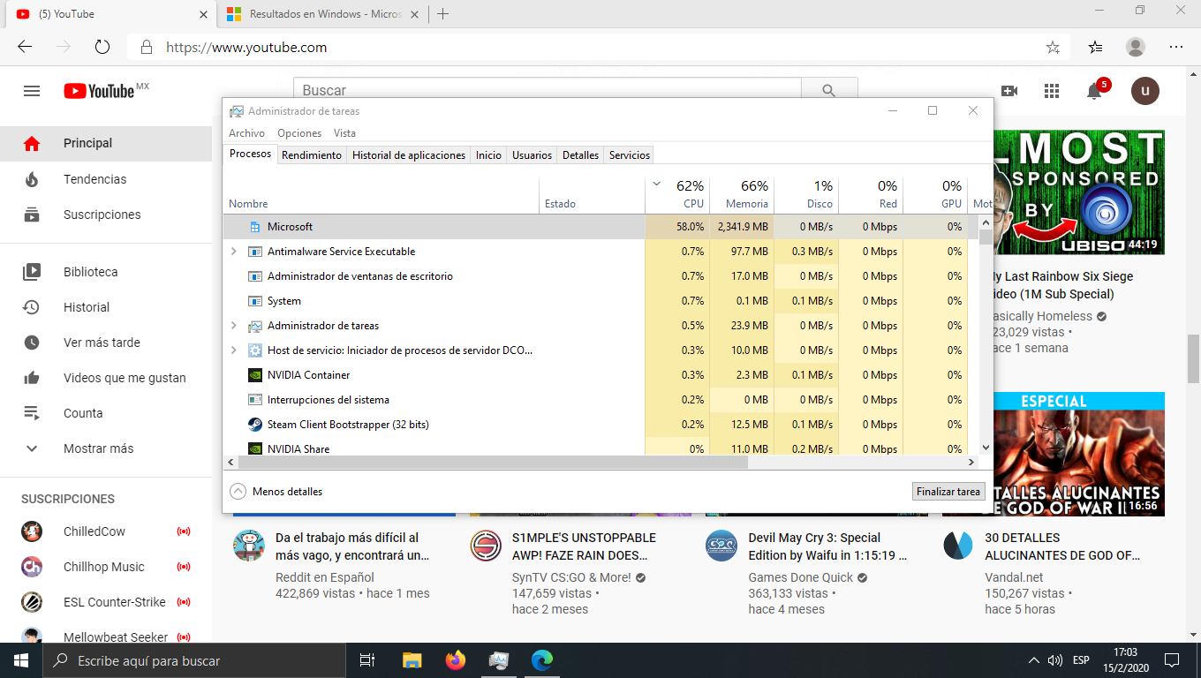Click the browser address bar
The width and height of the screenshot is (1201, 678).
599,48
